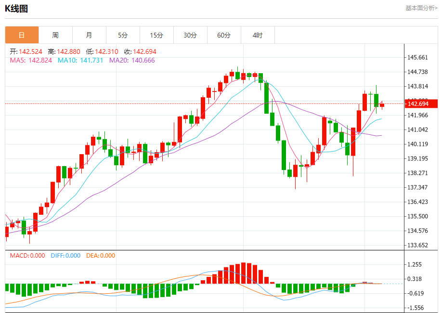Click the K线图 heading
Viewport: 442px width, 313px height.
coord(16,9)
